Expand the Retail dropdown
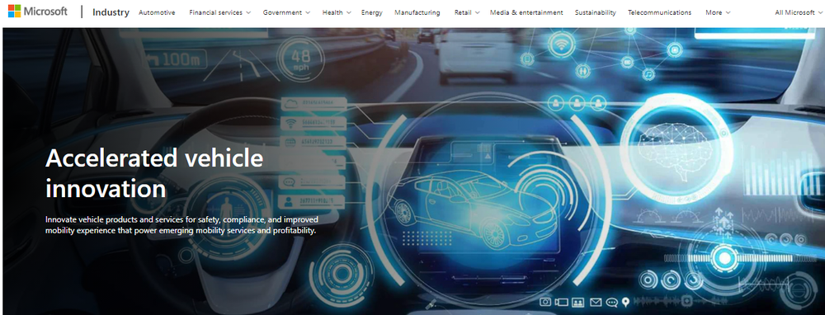Image resolution: width=825 pixels, height=315 pixels. (x=467, y=12)
